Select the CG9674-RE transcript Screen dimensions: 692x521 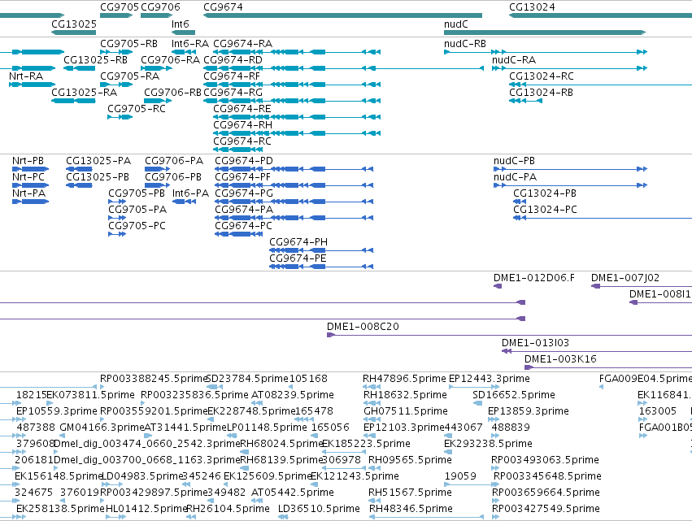pyautogui.click(x=242, y=109)
